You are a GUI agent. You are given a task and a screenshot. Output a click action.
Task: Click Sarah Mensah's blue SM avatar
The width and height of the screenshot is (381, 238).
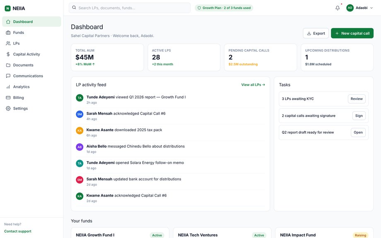click(x=80, y=114)
